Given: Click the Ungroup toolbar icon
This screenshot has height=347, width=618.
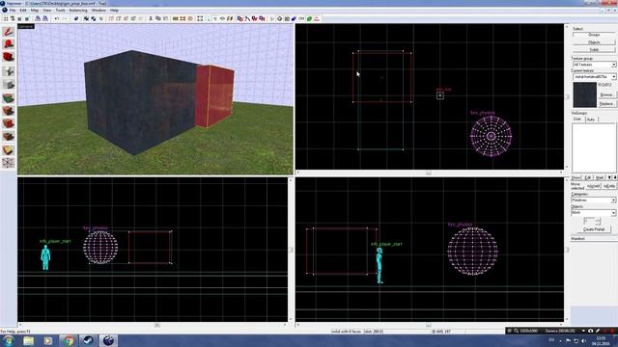Looking at the screenshot, I should pyautogui.click(x=94, y=18).
